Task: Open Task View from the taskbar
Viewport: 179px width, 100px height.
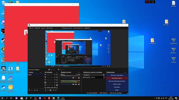Action: point(11,98)
